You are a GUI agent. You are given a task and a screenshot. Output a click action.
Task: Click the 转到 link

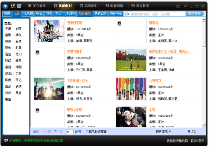tap(78, 132)
